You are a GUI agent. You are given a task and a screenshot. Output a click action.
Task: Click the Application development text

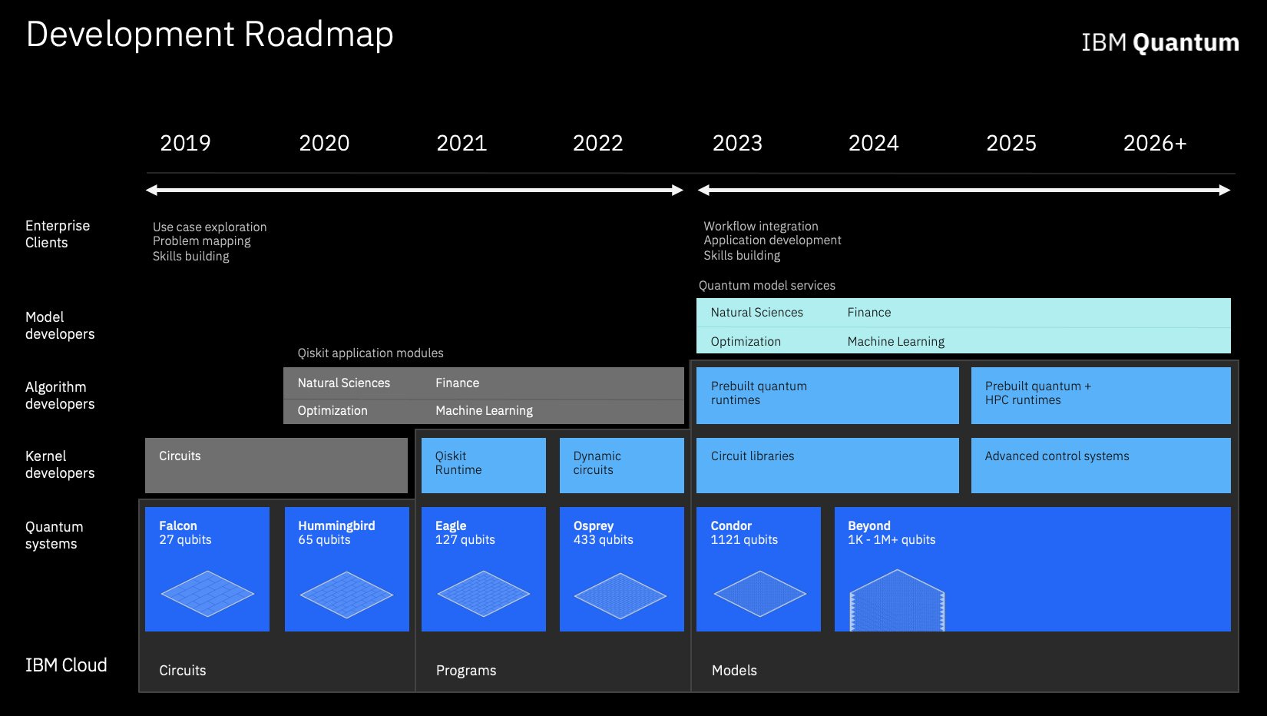click(x=772, y=240)
